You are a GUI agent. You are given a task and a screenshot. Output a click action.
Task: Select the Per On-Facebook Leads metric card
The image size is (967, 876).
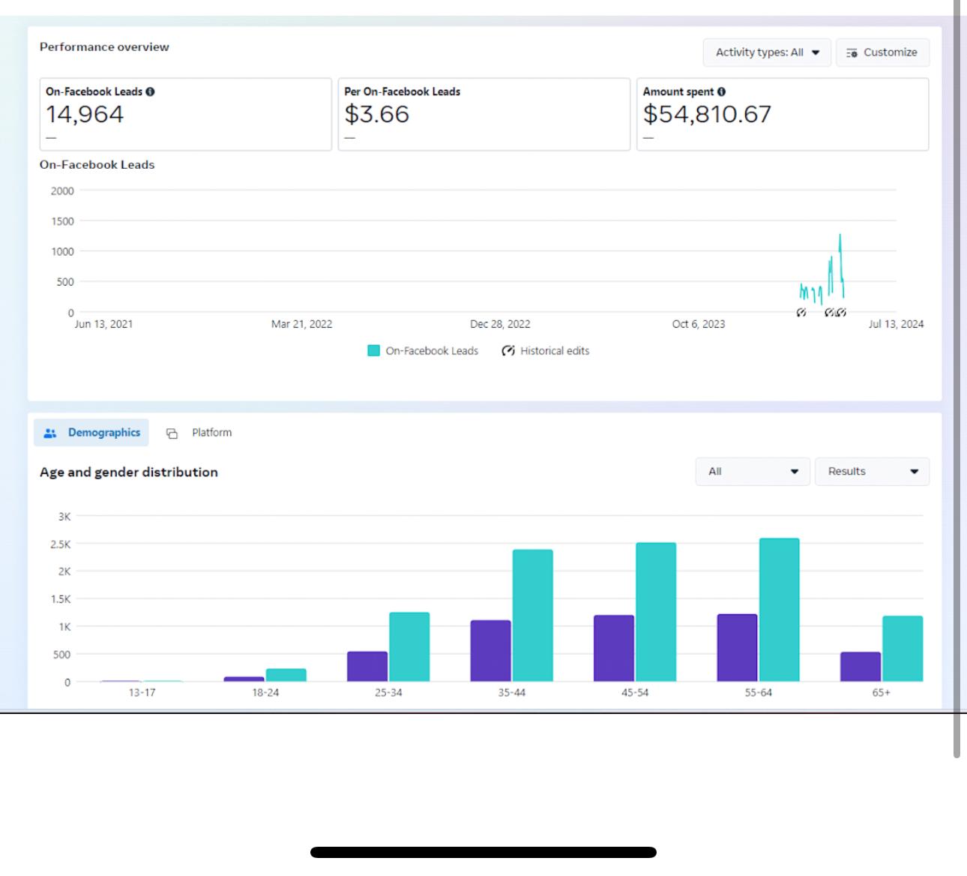[x=483, y=114]
